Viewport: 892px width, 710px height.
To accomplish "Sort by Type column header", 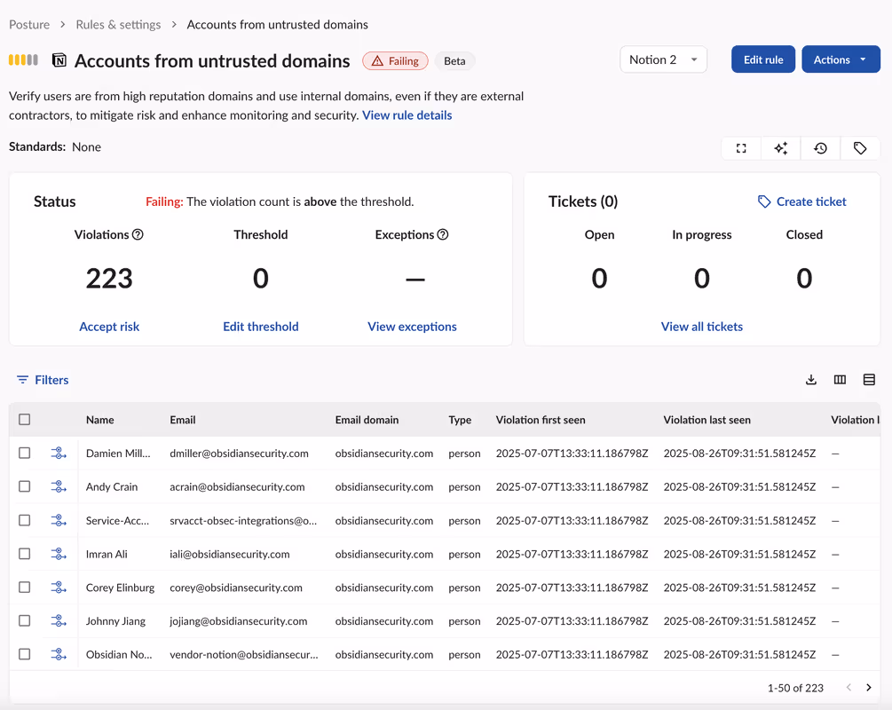I will coord(460,420).
